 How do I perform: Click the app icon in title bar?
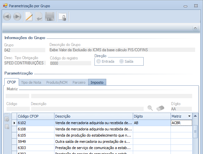click(5, 6)
